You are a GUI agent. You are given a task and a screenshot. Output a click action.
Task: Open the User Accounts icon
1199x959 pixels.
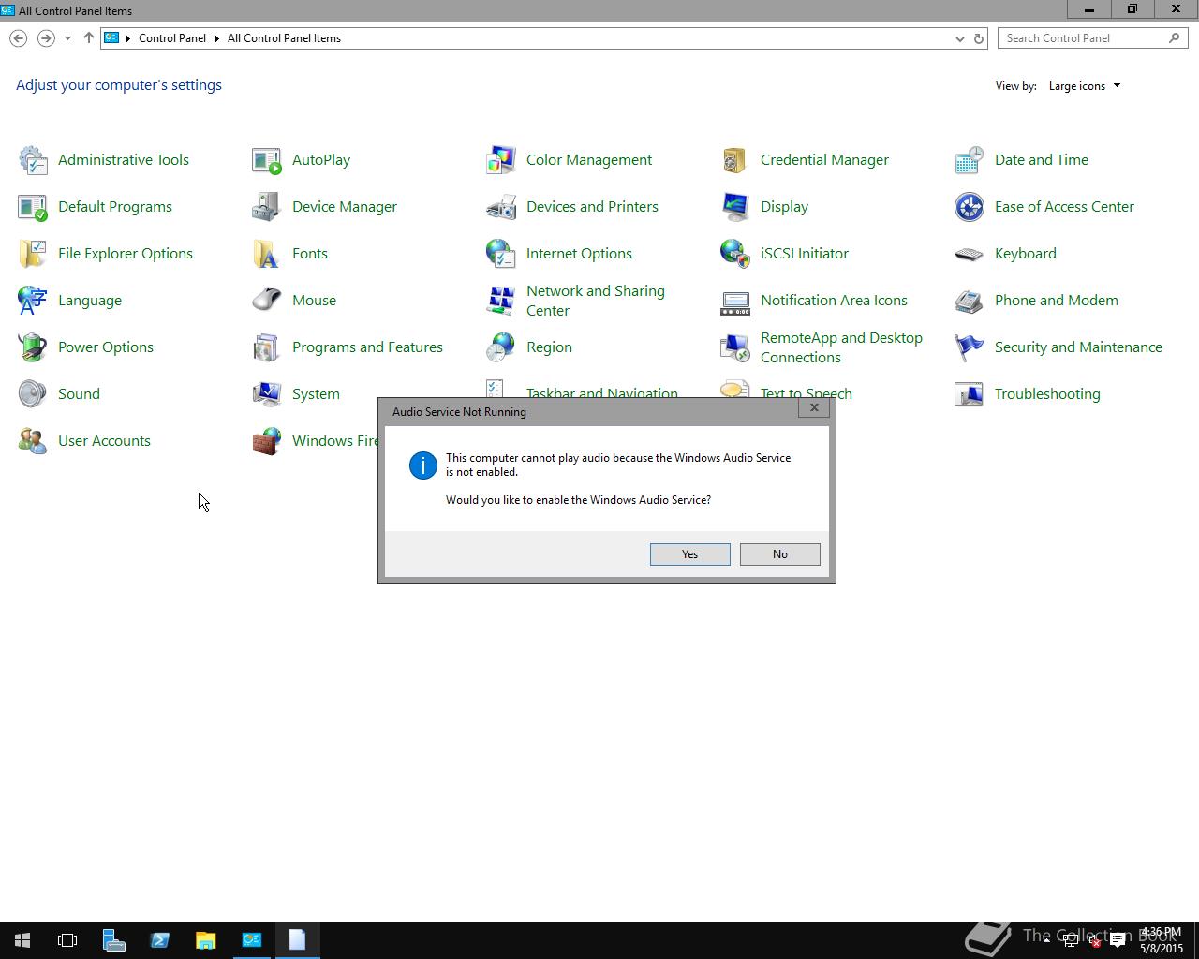pos(33,441)
